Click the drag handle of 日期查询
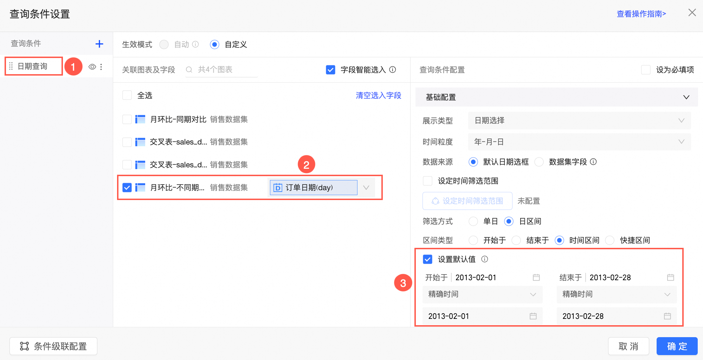This screenshot has height=360, width=703. pyautogui.click(x=11, y=66)
